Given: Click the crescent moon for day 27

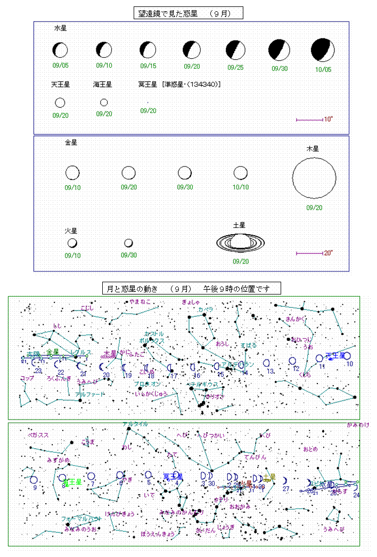Looking at the screenshot, I should (x=285, y=481).
